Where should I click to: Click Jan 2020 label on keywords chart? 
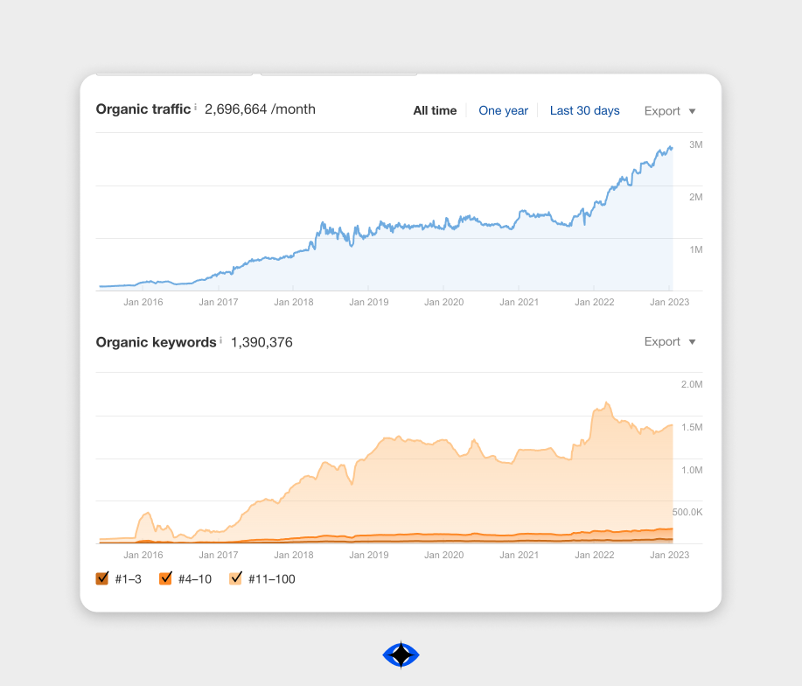click(x=444, y=555)
